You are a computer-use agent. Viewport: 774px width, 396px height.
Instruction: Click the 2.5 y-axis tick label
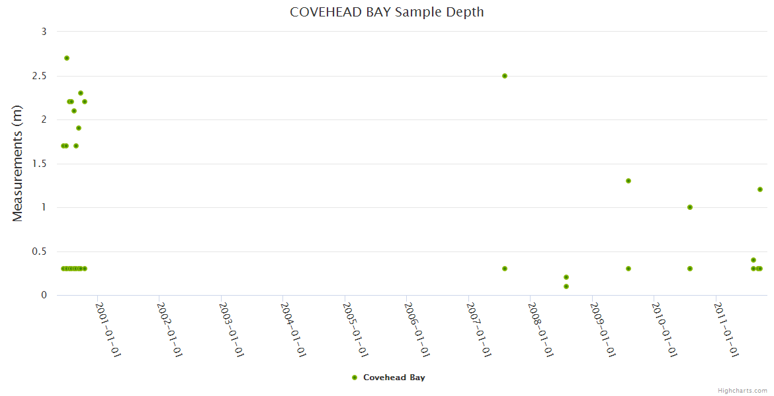tap(40, 76)
